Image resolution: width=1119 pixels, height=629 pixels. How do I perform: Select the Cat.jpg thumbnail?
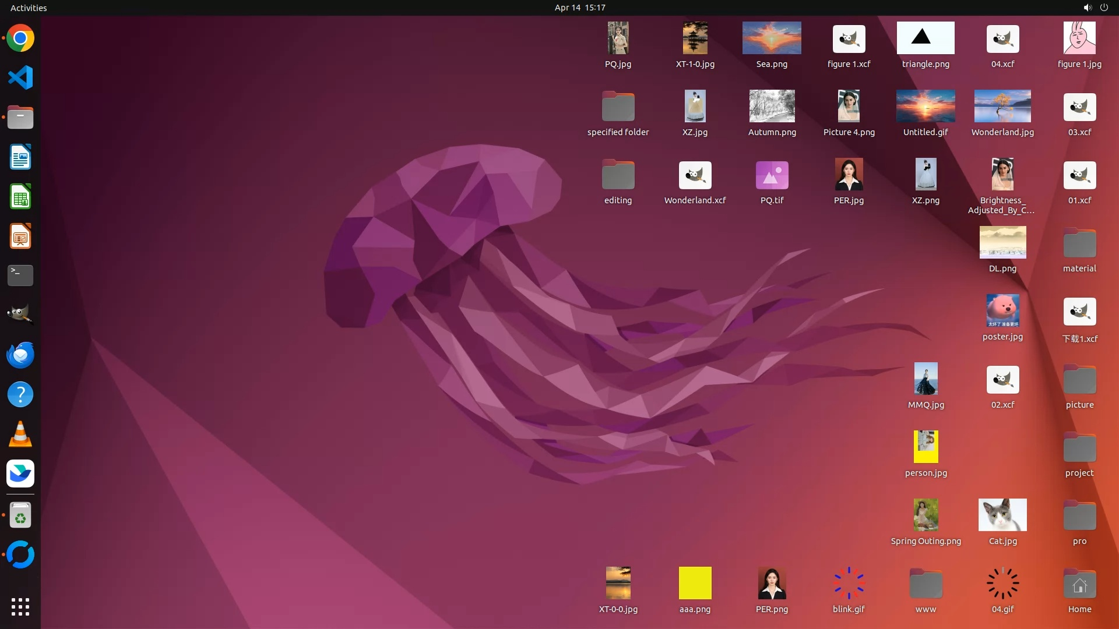pos(1002,515)
